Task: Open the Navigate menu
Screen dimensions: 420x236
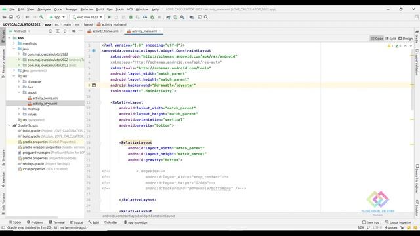Action: [45, 9]
